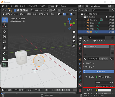Choose the Measure tool in the viewport toolbar

click(x=4, y=59)
